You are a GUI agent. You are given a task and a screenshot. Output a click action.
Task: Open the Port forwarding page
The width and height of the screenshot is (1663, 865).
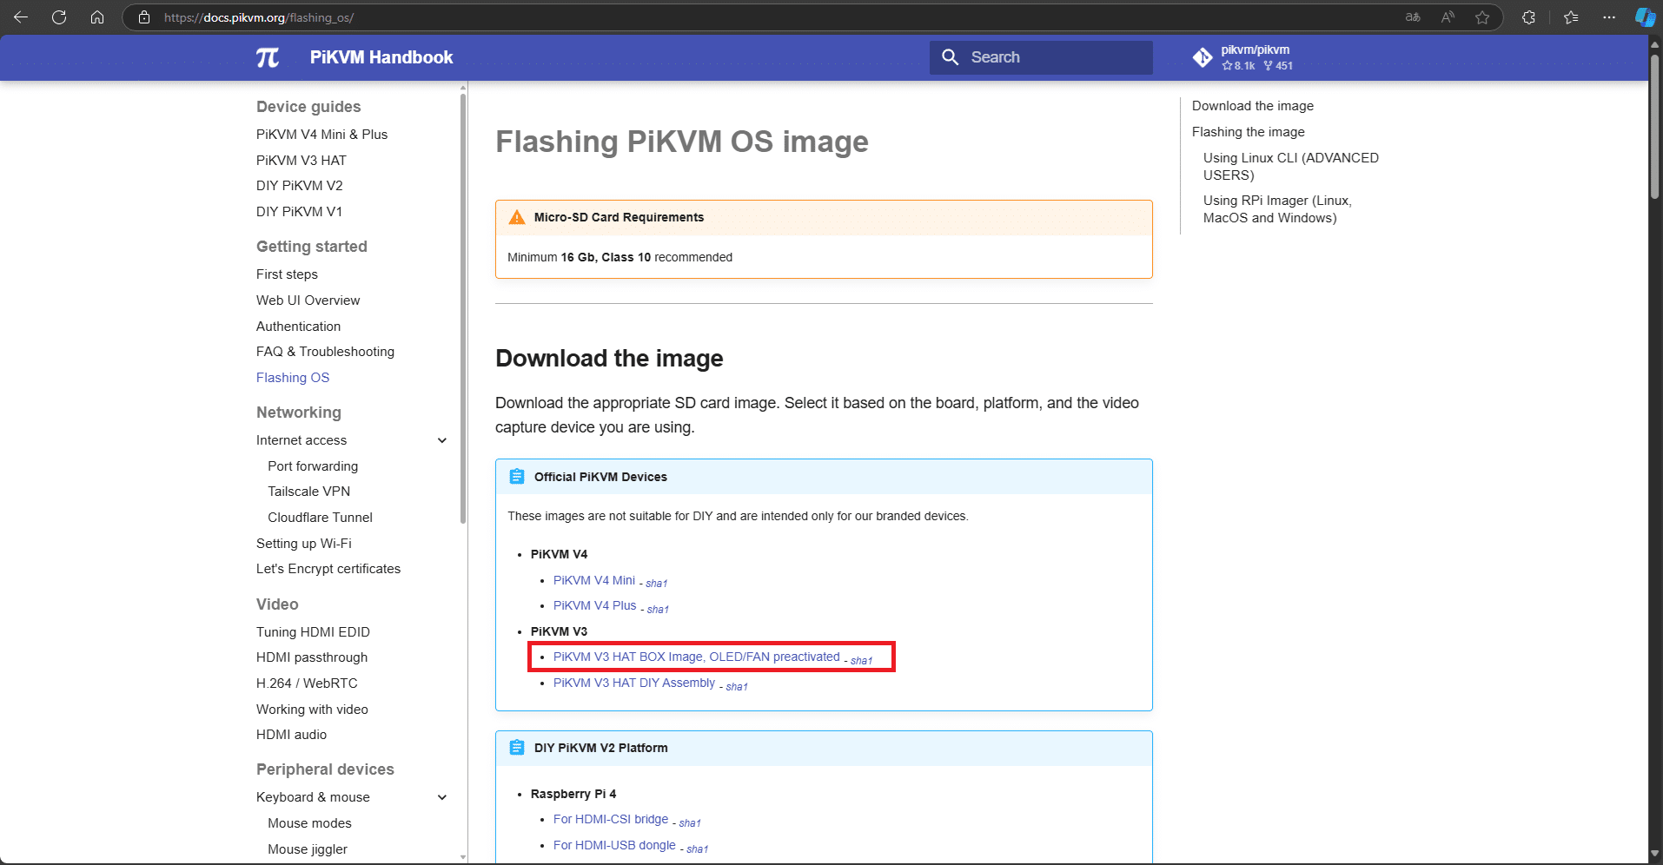[x=313, y=466]
